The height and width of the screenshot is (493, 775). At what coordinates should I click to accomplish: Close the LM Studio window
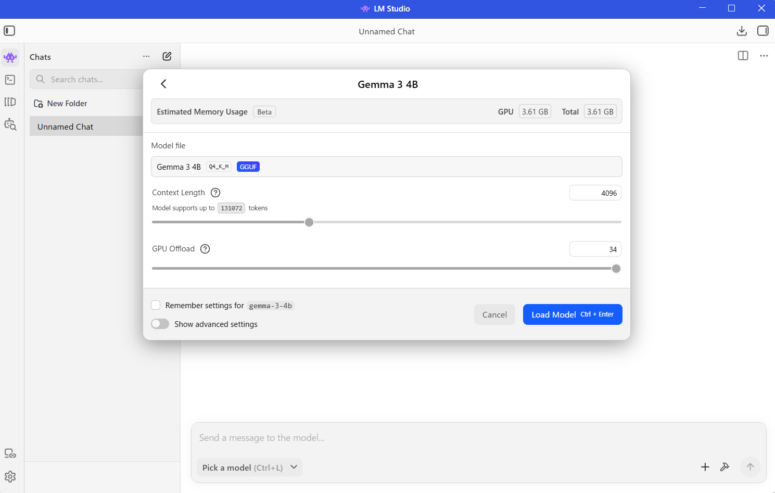(x=761, y=8)
